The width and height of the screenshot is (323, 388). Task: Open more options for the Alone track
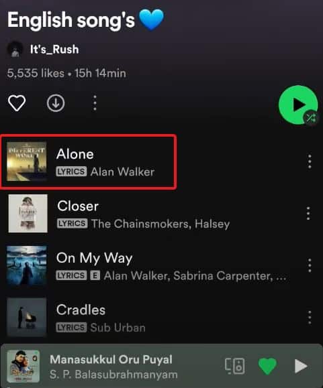[x=310, y=161]
